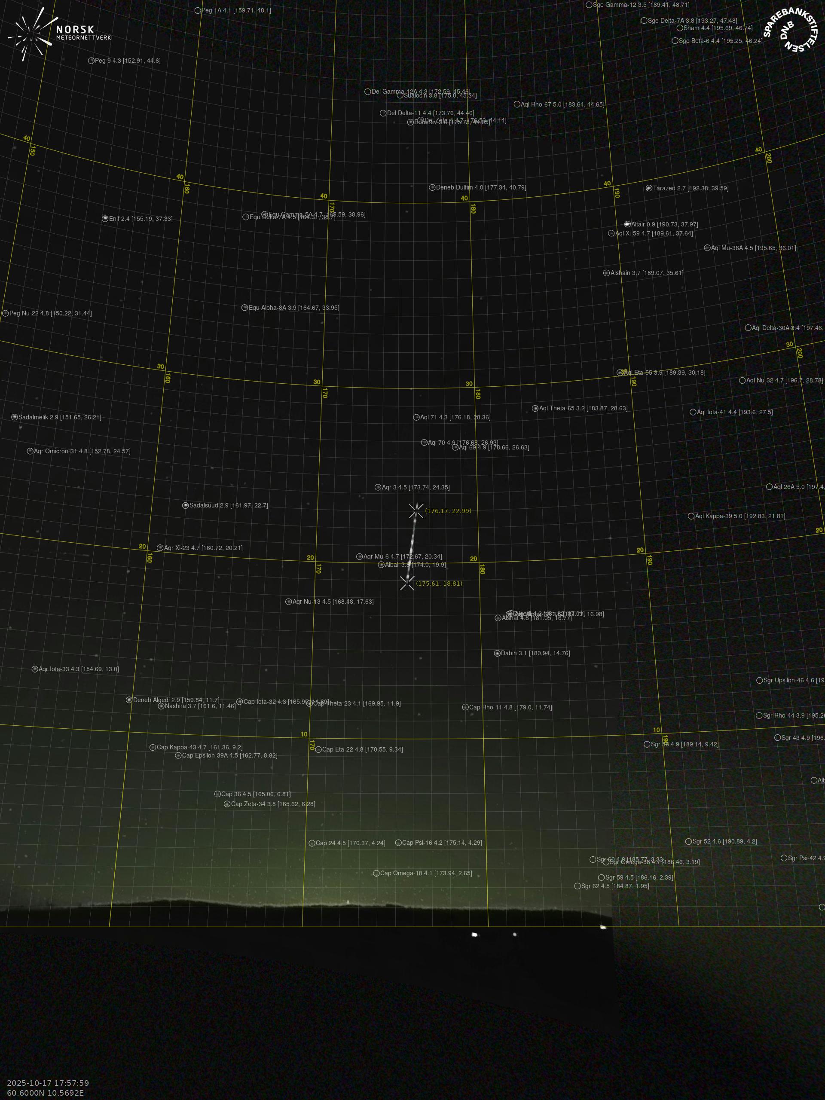Click the Enif star marker circle
Image resolution: width=825 pixels, height=1100 pixels.
pos(105,218)
